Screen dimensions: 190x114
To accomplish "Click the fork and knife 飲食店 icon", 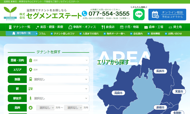I will [x=103, y=27].
